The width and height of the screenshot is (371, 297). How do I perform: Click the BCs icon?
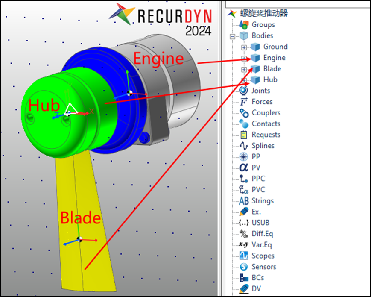tap(244, 278)
